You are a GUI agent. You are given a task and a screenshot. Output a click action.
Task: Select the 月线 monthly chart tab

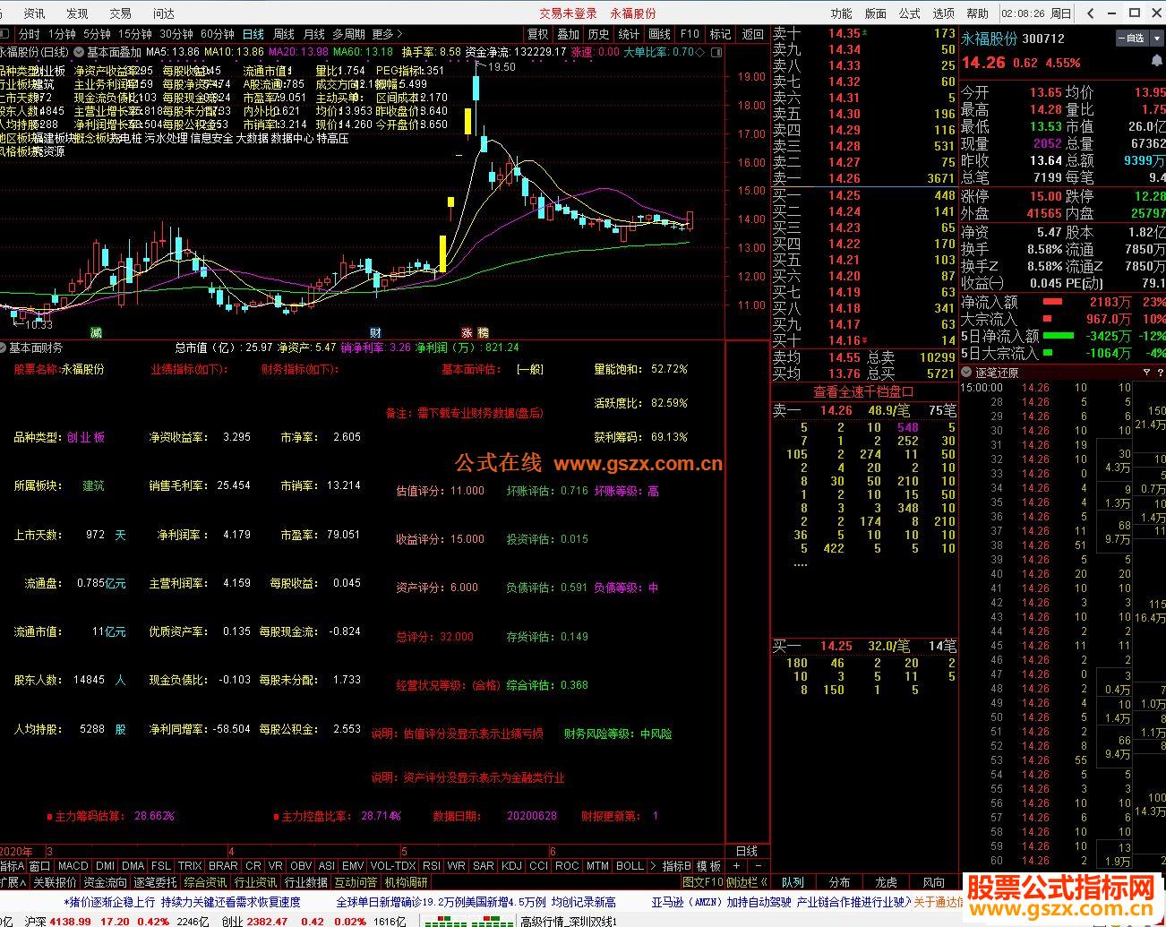pos(314,34)
